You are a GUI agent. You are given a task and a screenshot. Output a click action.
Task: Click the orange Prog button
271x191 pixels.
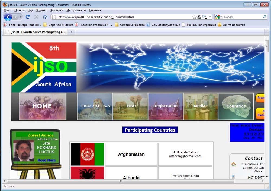260,98
